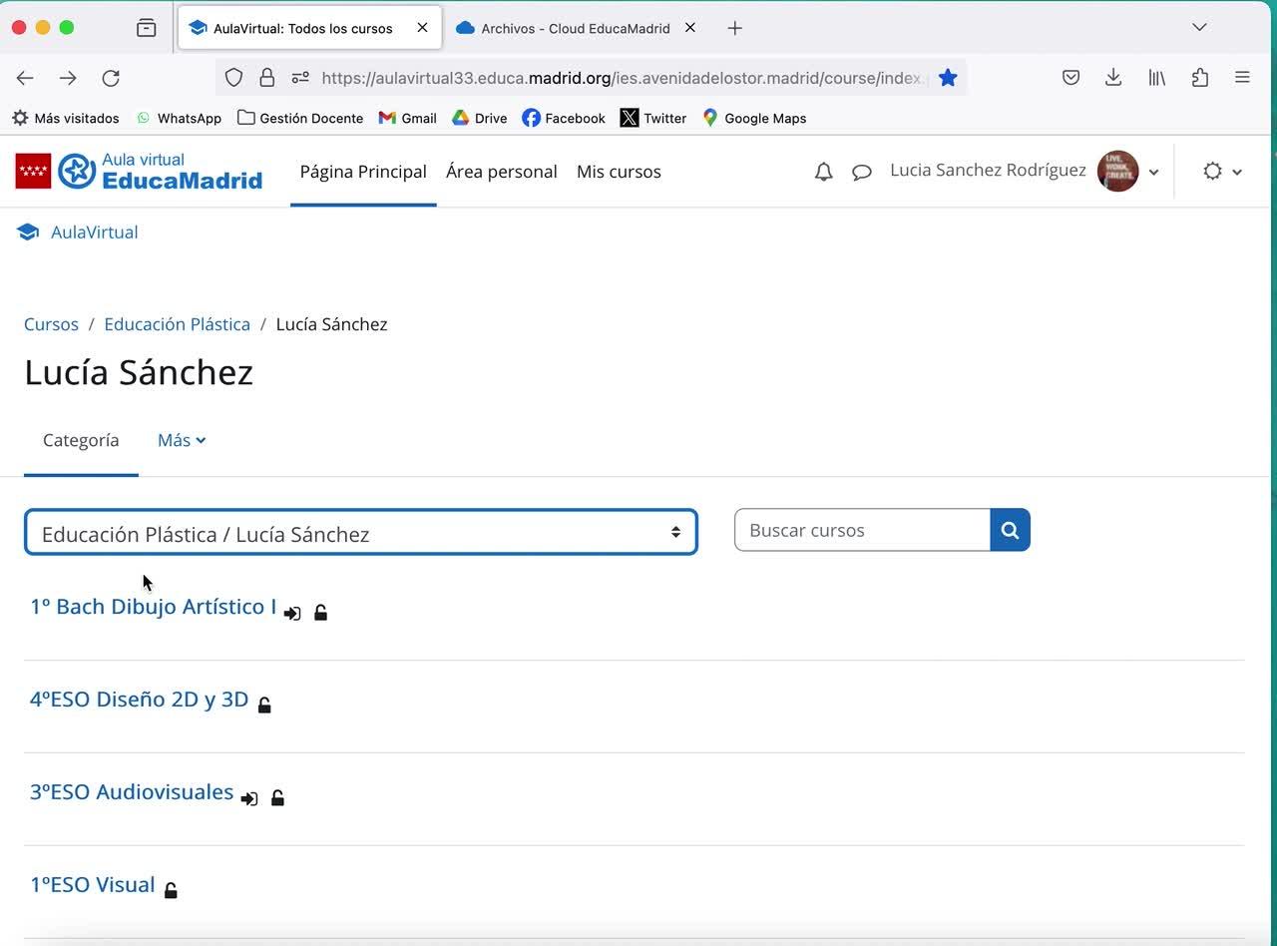The width and height of the screenshot is (1277, 946).
Task: Click the Lucía Sánchez page heading
Action: pyautogui.click(x=139, y=372)
